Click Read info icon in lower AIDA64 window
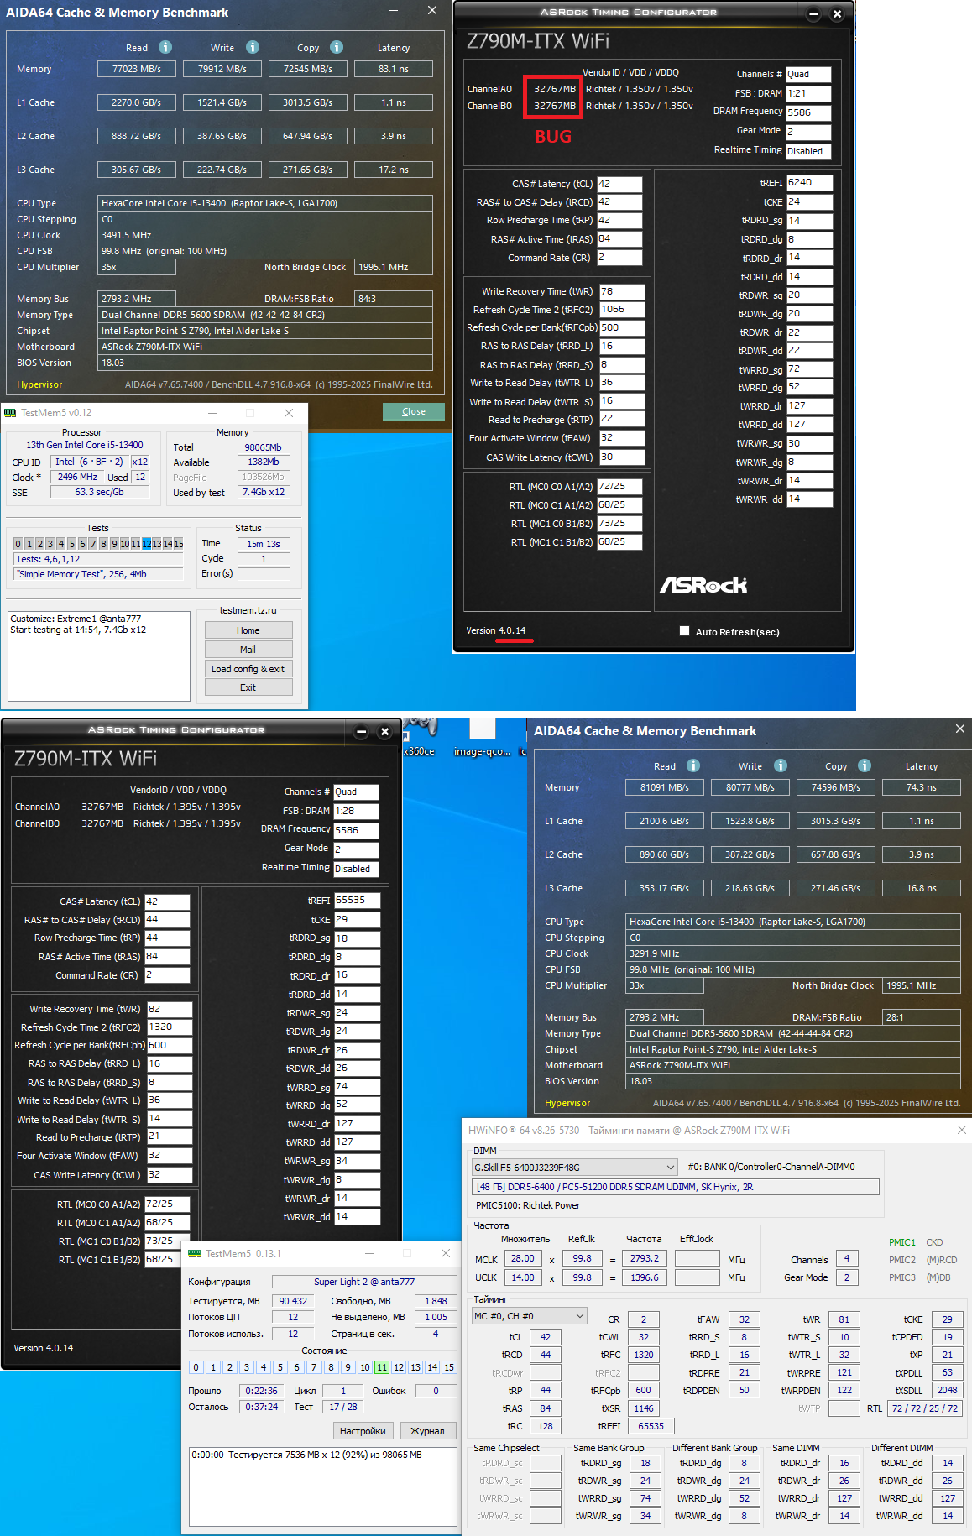Image resolution: width=972 pixels, height=1536 pixels. pyautogui.click(x=693, y=765)
